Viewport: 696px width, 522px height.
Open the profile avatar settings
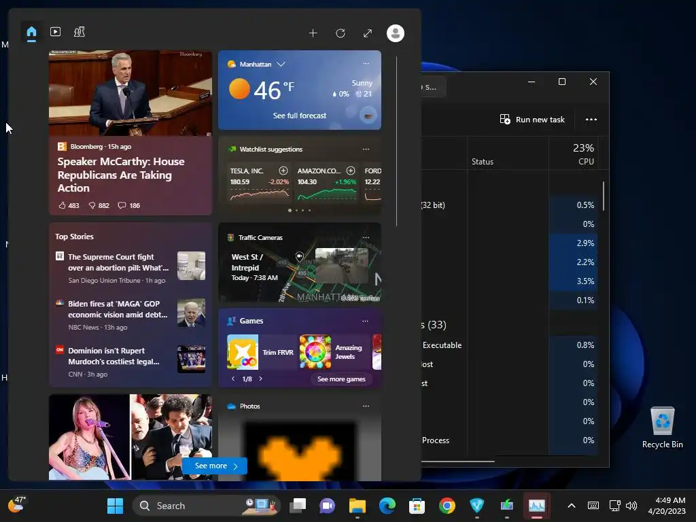click(x=395, y=33)
